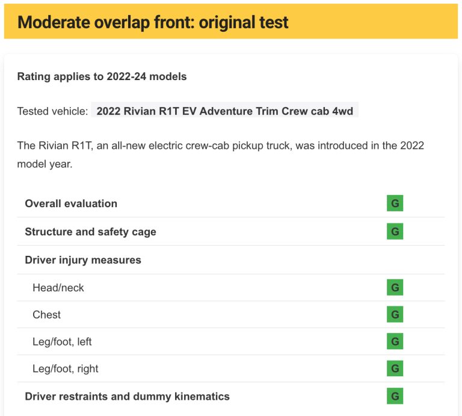Select the Moderate overlap front: original test header
The width and height of the screenshot is (462, 416).
pos(231,21)
